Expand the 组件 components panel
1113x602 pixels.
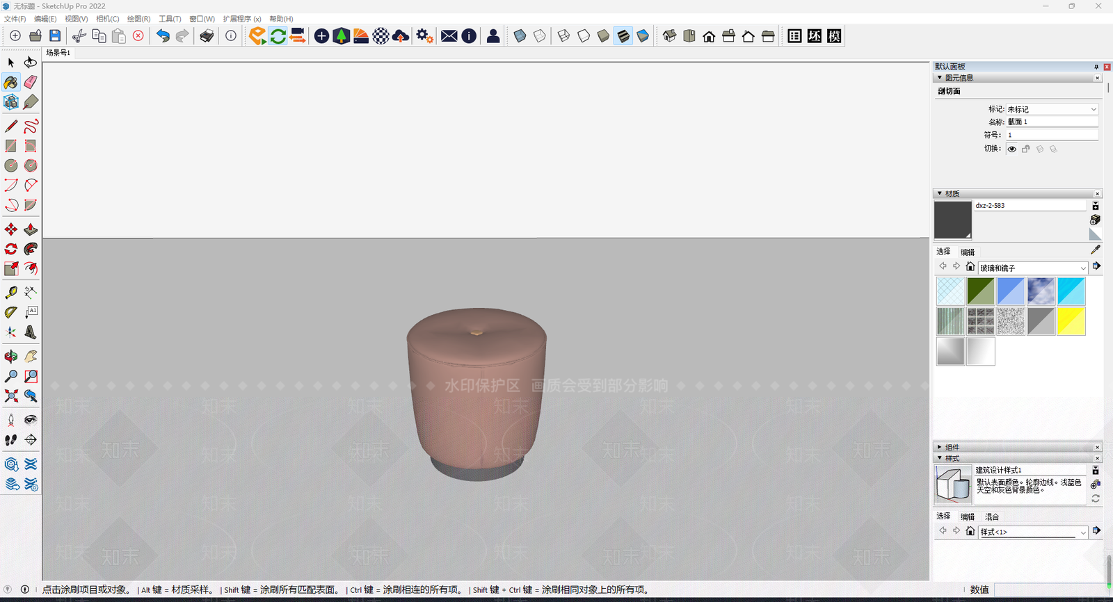pos(952,447)
